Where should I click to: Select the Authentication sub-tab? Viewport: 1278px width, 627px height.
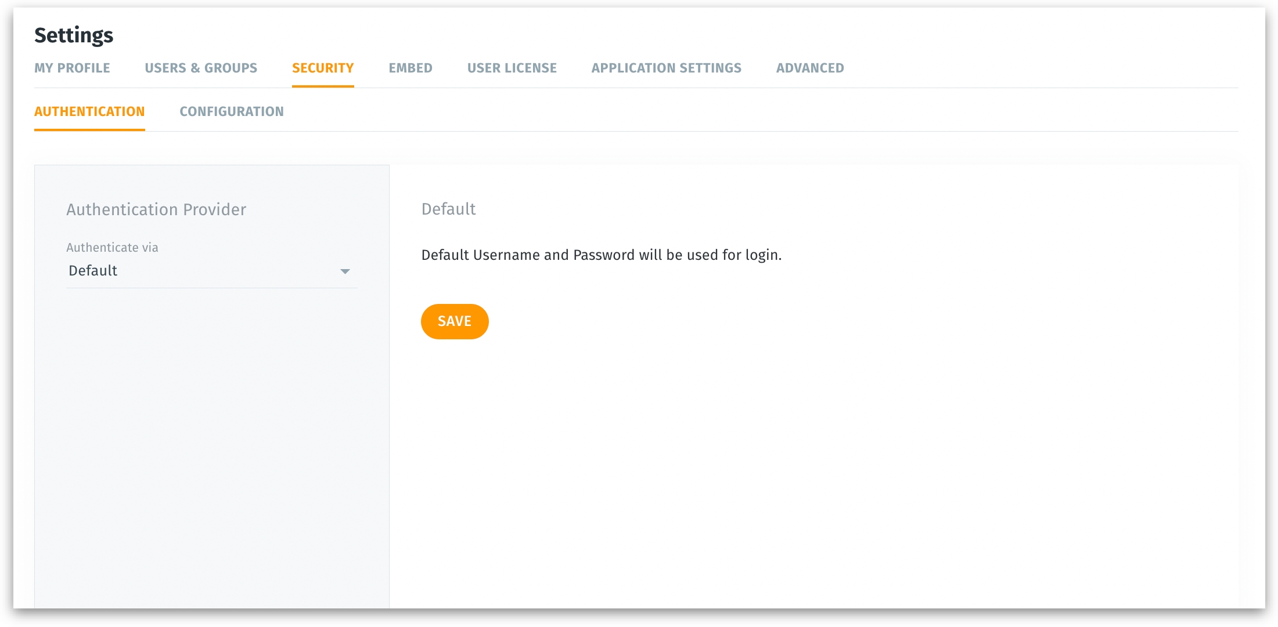89,111
